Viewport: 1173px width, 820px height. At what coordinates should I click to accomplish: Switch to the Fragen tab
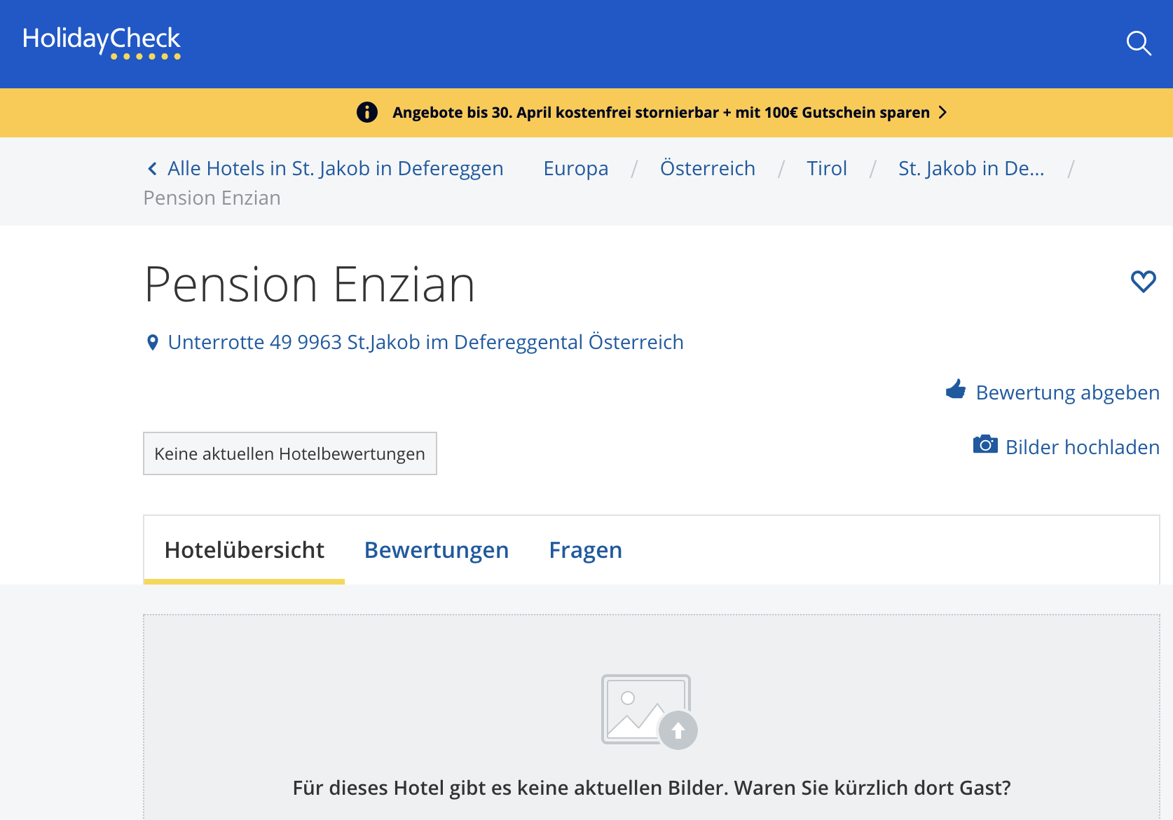pos(585,550)
